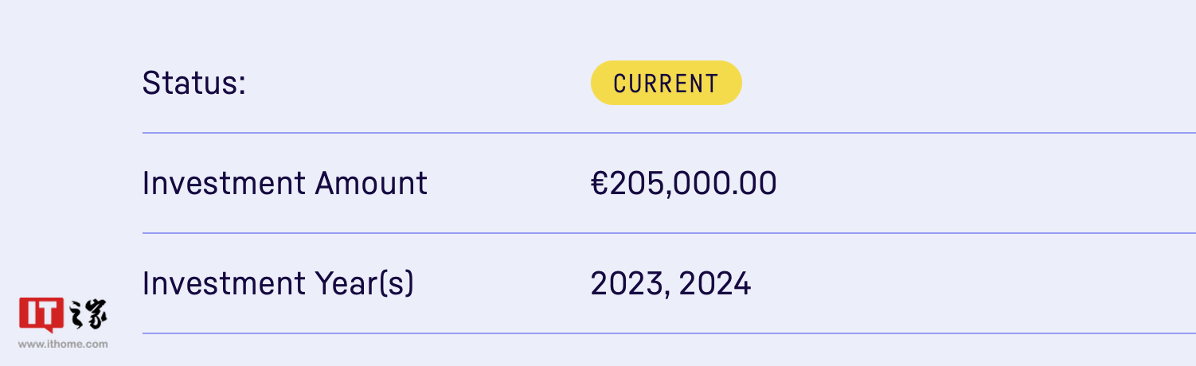Click the word "Investment" in the Amount row

(x=224, y=184)
